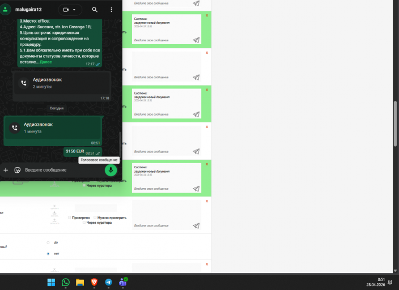399x290 pixels.
Task: Check Через куратора in the green row
Action: [84, 185]
